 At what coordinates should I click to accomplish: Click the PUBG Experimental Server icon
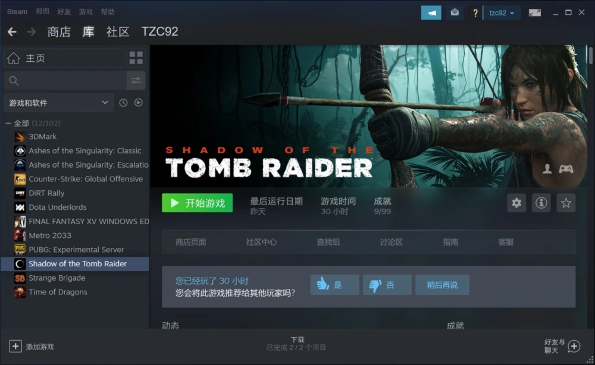click(x=20, y=250)
